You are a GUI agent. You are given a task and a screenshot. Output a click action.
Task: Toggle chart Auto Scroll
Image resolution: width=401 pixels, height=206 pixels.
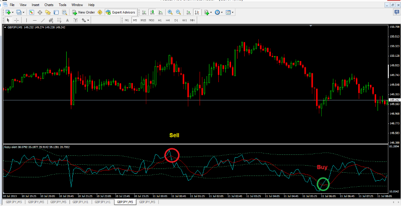[188, 12]
